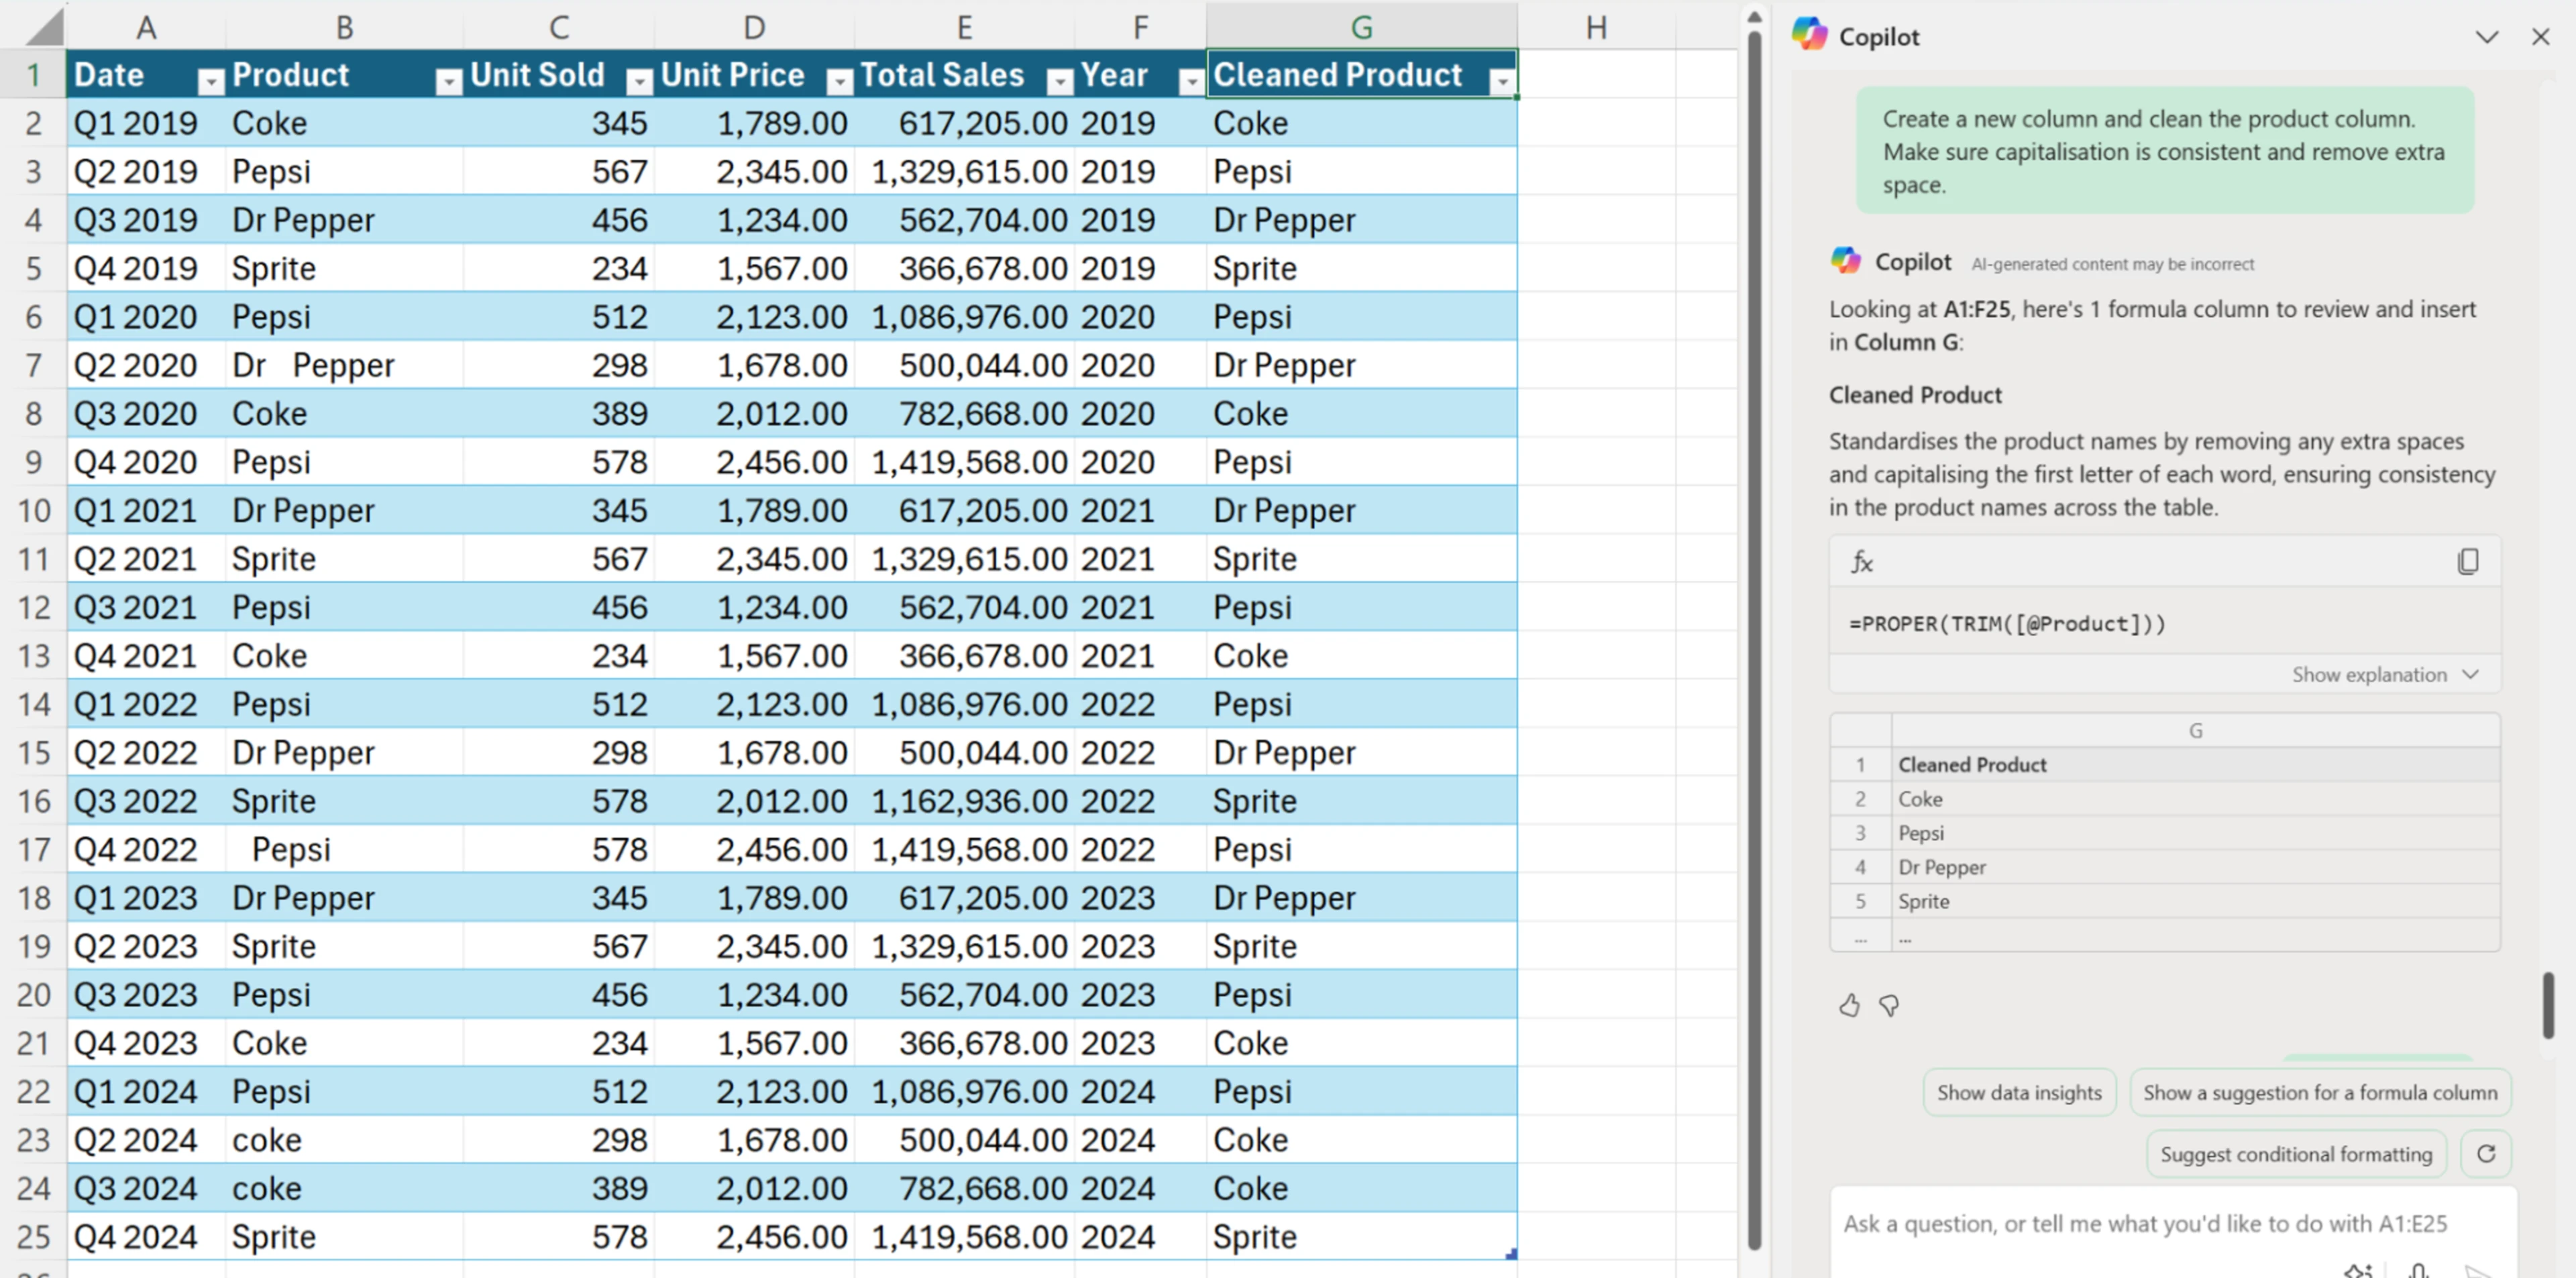
Task: Open the Unit Sold column filter dropdown
Action: pyautogui.click(x=639, y=81)
